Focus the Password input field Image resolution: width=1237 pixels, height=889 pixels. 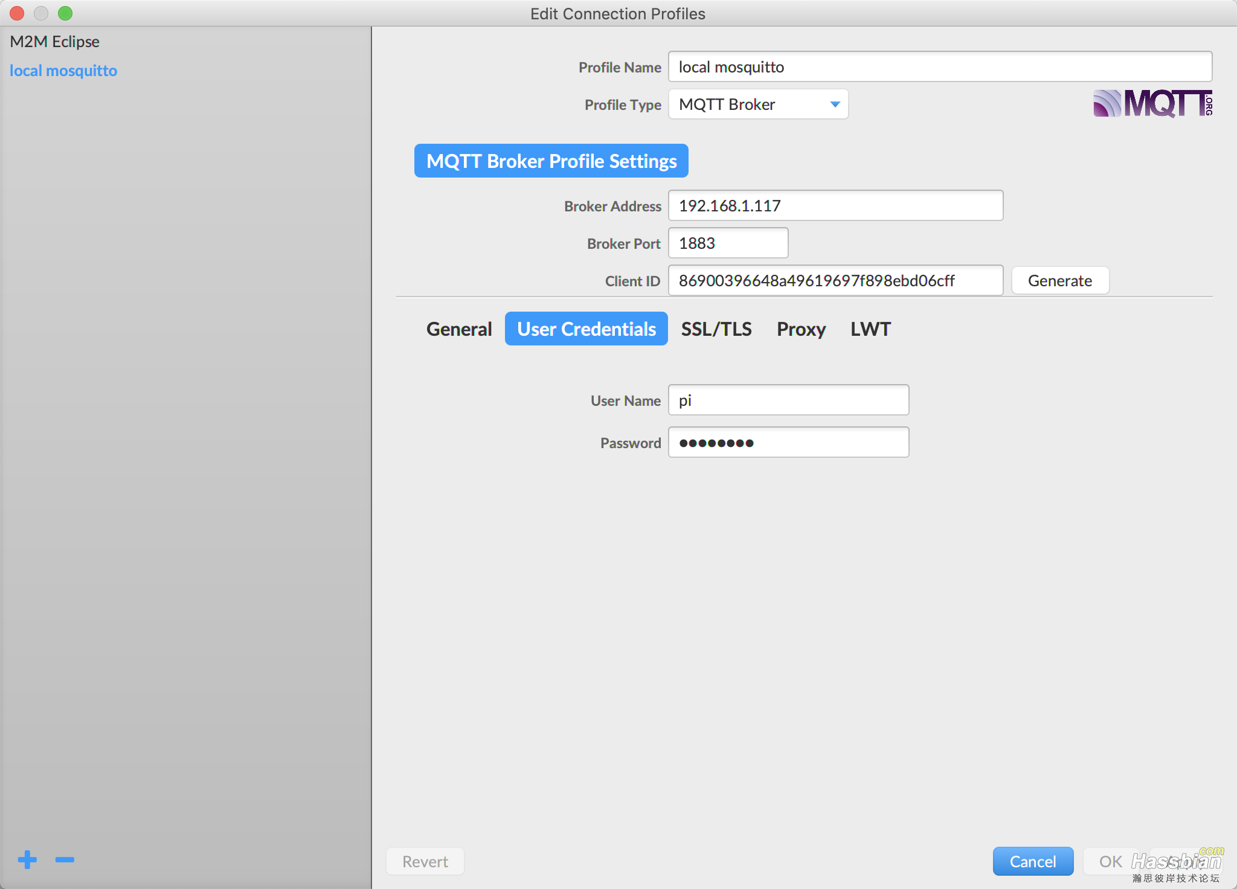pyautogui.click(x=788, y=443)
